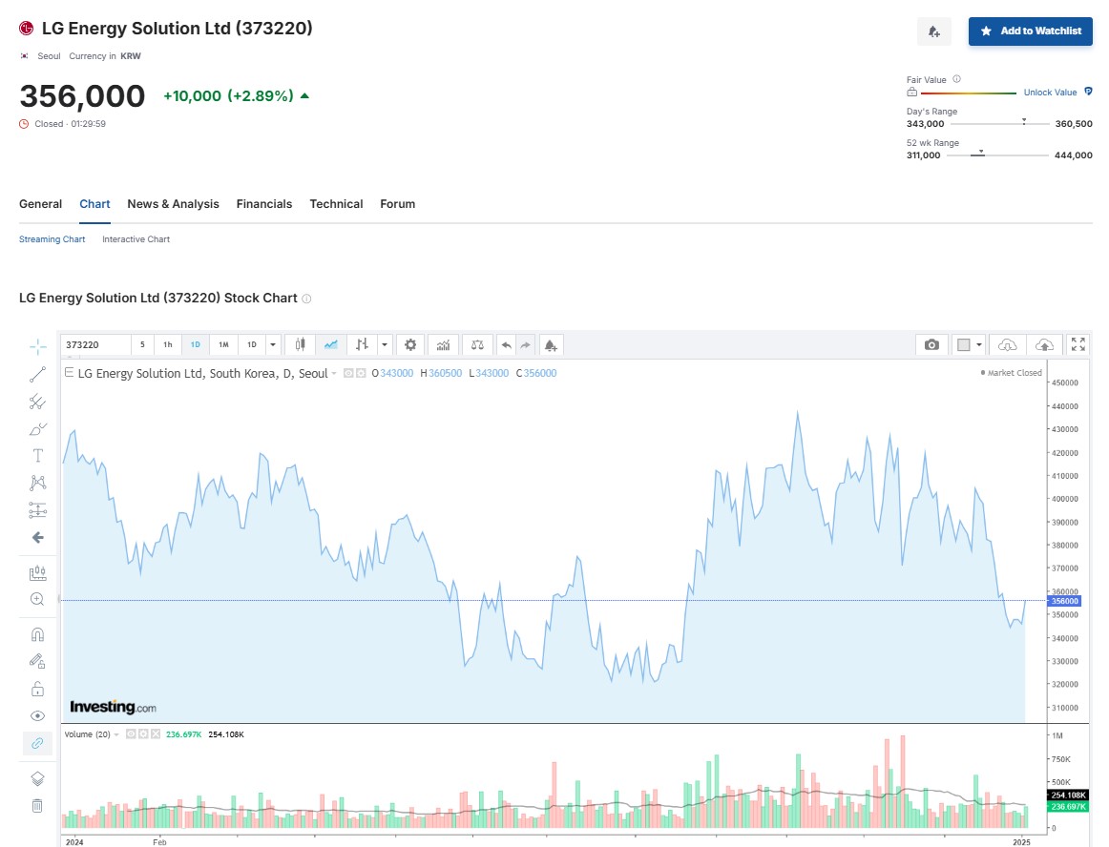The image size is (1109, 847).
Task: Toggle stay in drawing mode pencil-lock
Action: (37, 661)
